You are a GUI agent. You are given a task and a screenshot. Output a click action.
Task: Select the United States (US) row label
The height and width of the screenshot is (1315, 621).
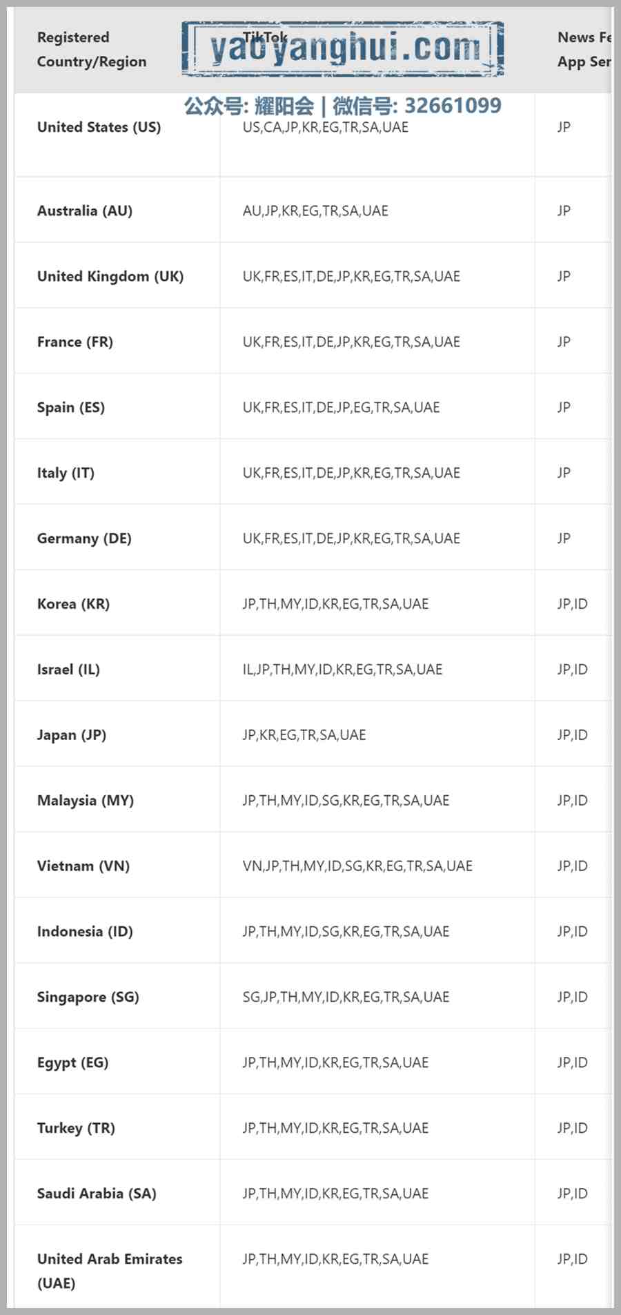(99, 127)
